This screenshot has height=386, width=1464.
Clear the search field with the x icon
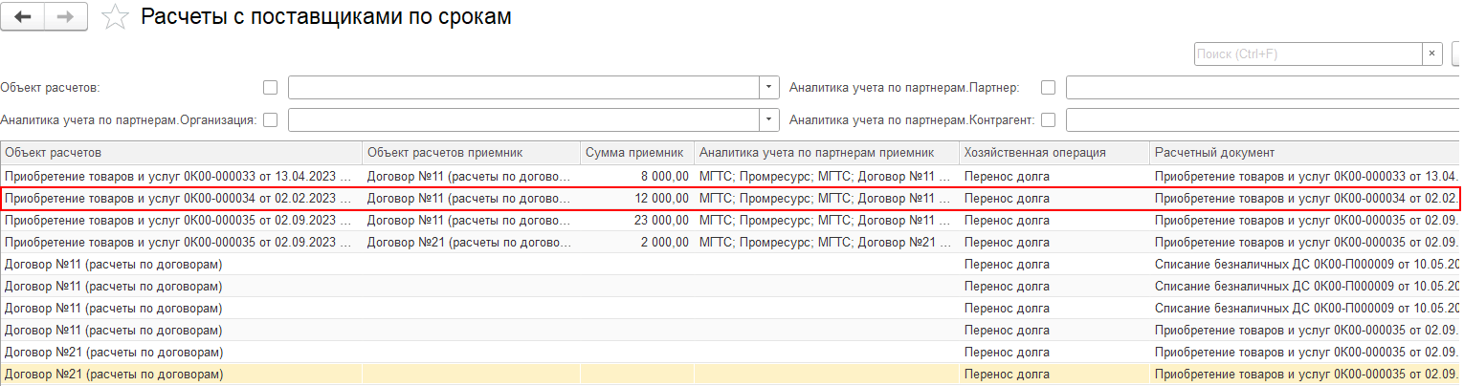point(1432,54)
